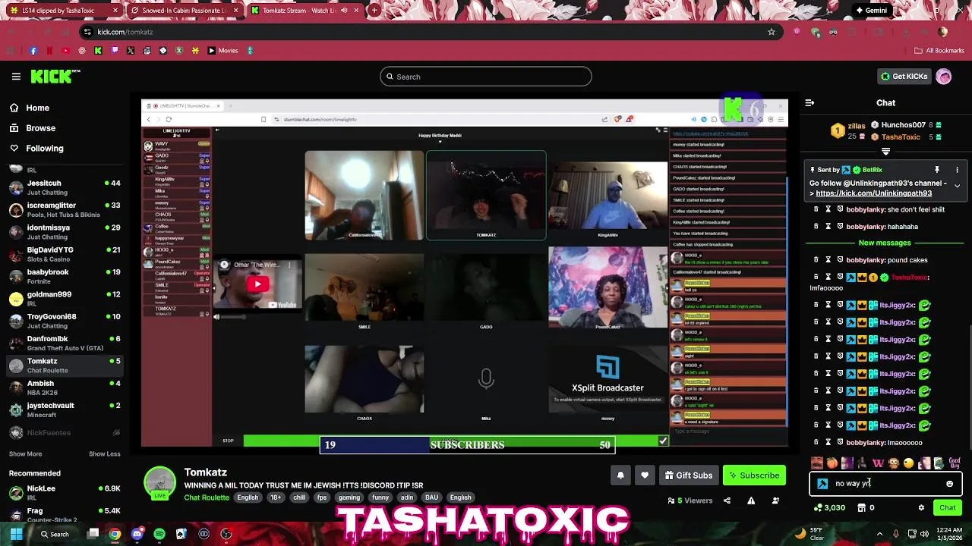Open the emoji picker in the chat input
This screenshot has height=546, width=972.
tap(949, 484)
